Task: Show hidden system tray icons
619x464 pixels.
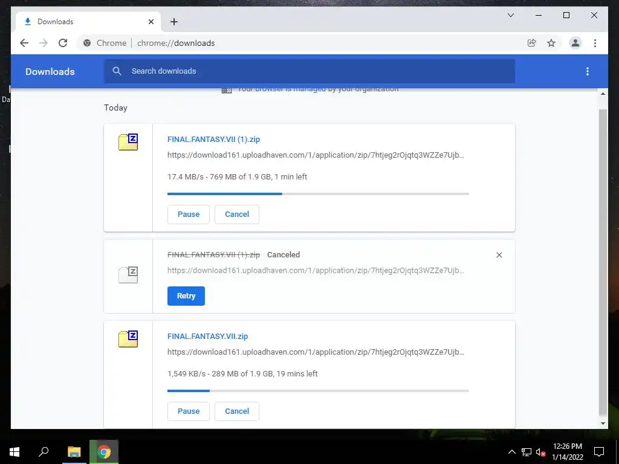Action: (511, 452)
